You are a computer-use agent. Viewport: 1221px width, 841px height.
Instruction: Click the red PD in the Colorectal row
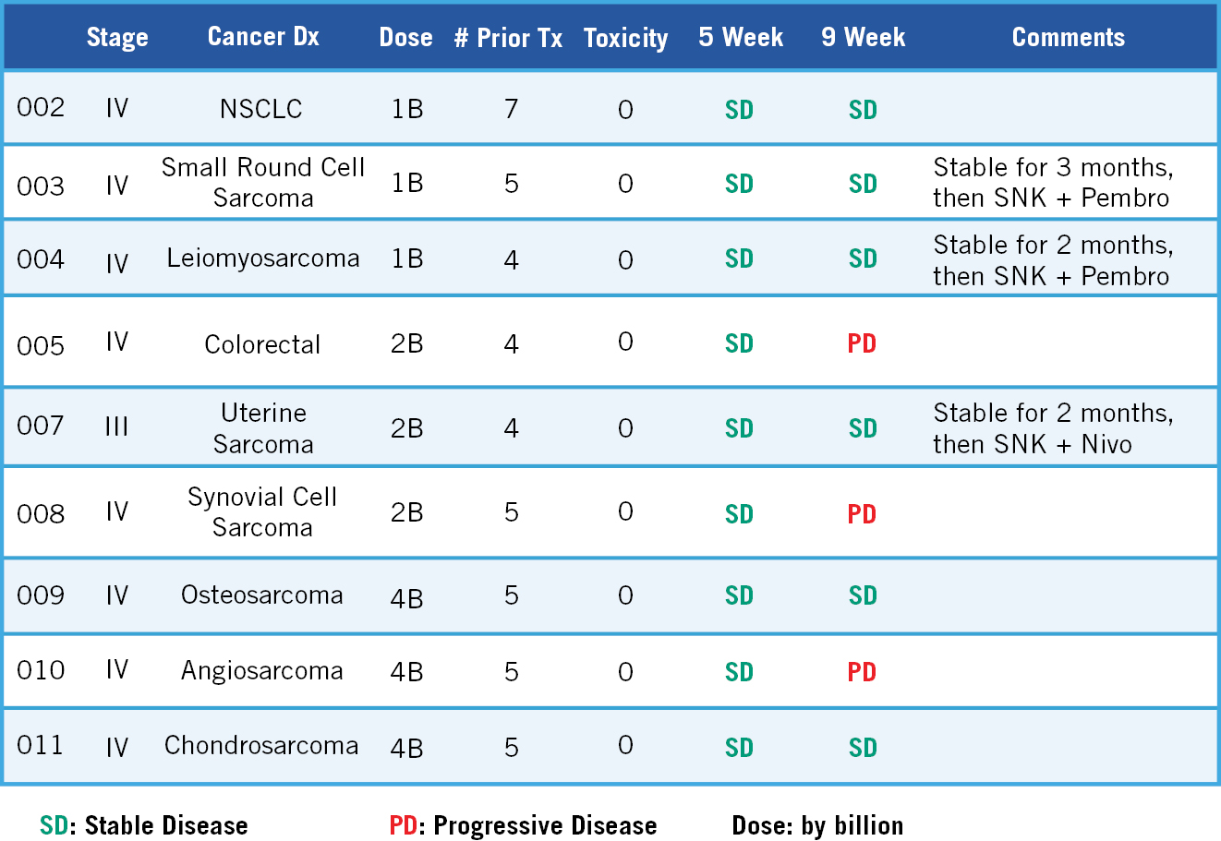[x=862, y=343]
